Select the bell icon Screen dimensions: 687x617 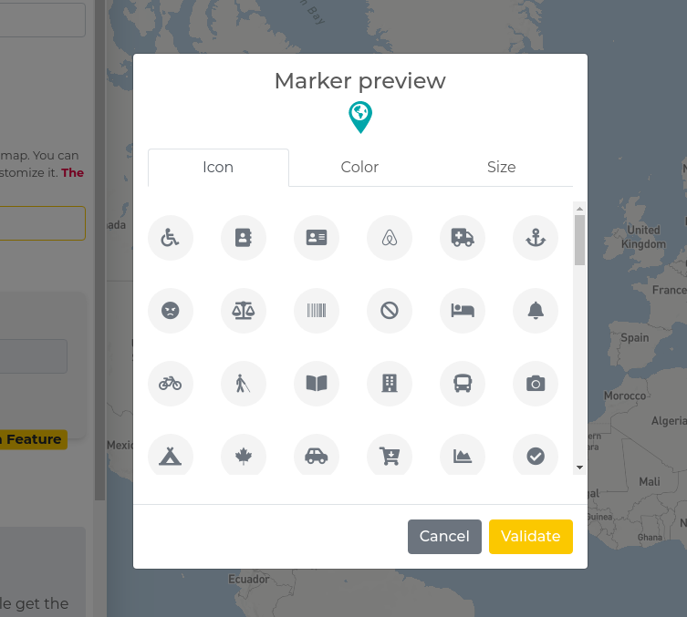pyautogui.click(x=536, y=311)
